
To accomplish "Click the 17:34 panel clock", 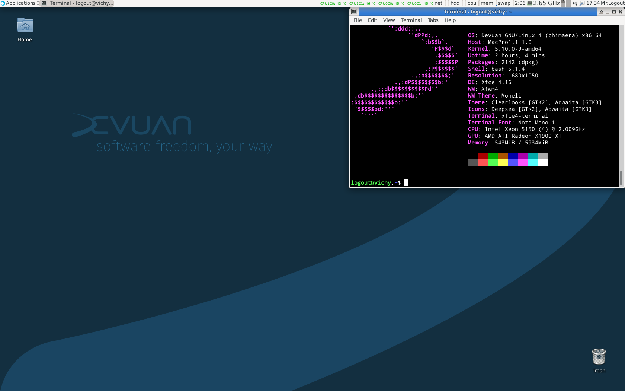I will (593, 3).
